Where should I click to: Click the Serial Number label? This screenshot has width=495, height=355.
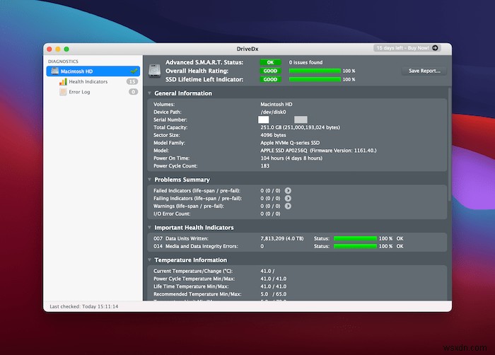170,120
